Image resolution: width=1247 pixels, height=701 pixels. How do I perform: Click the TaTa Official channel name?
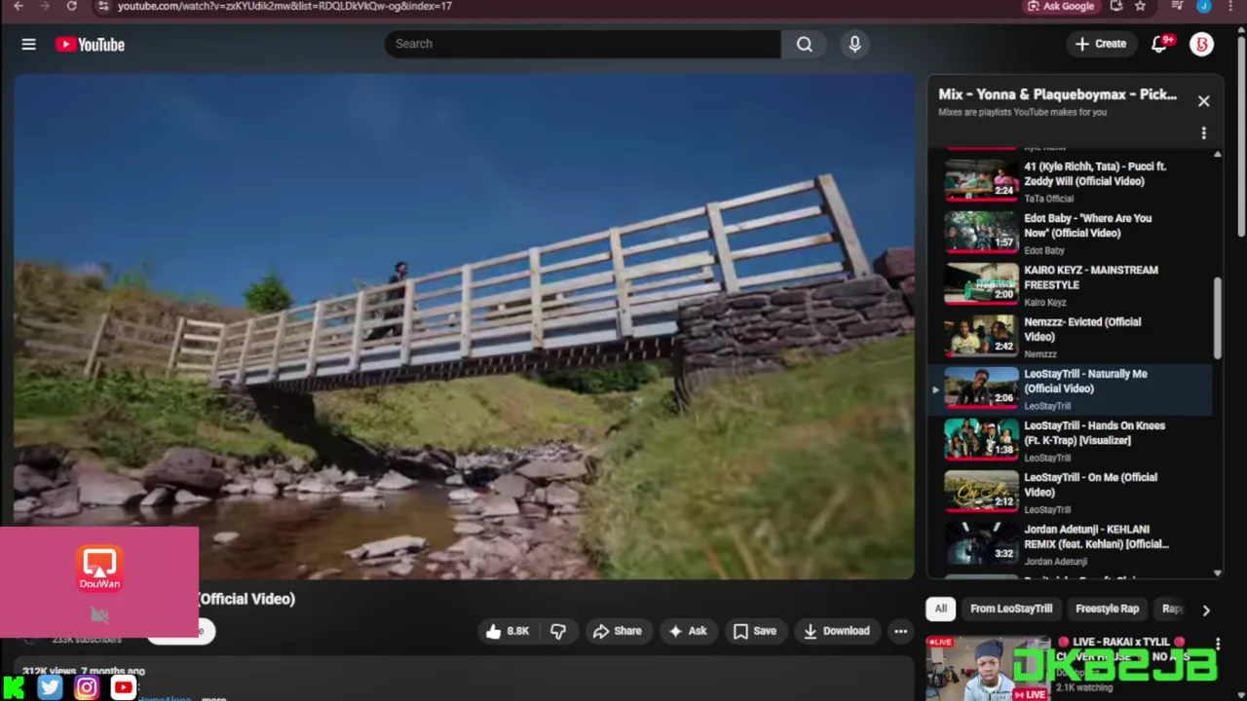[1048, 199]
